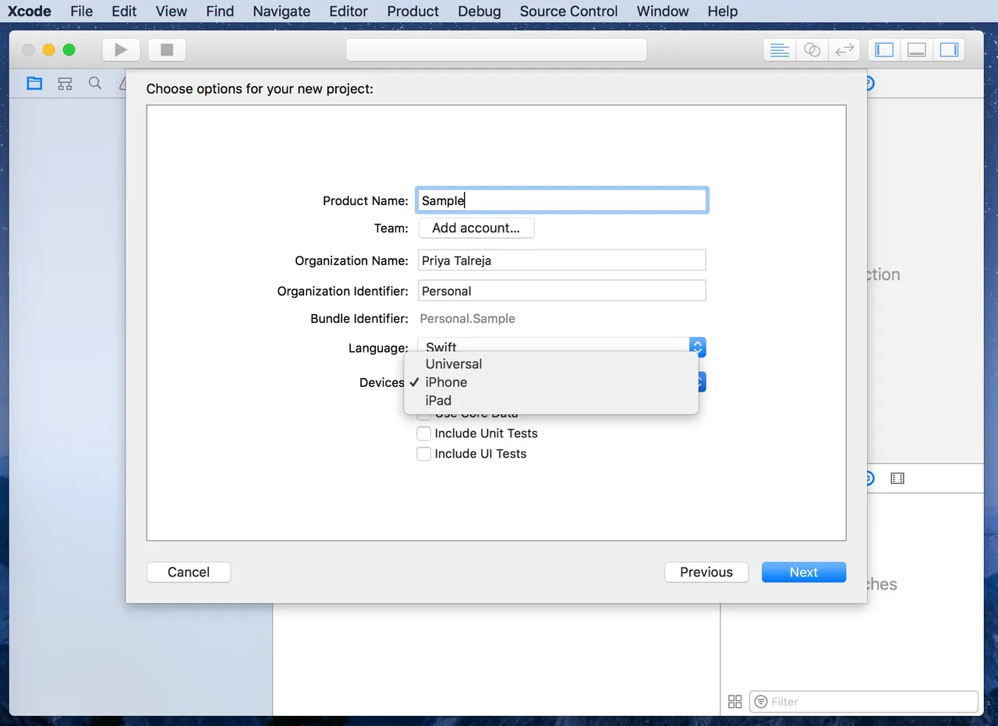Open the Help menu
998x726 pixels.
(723, 11)
